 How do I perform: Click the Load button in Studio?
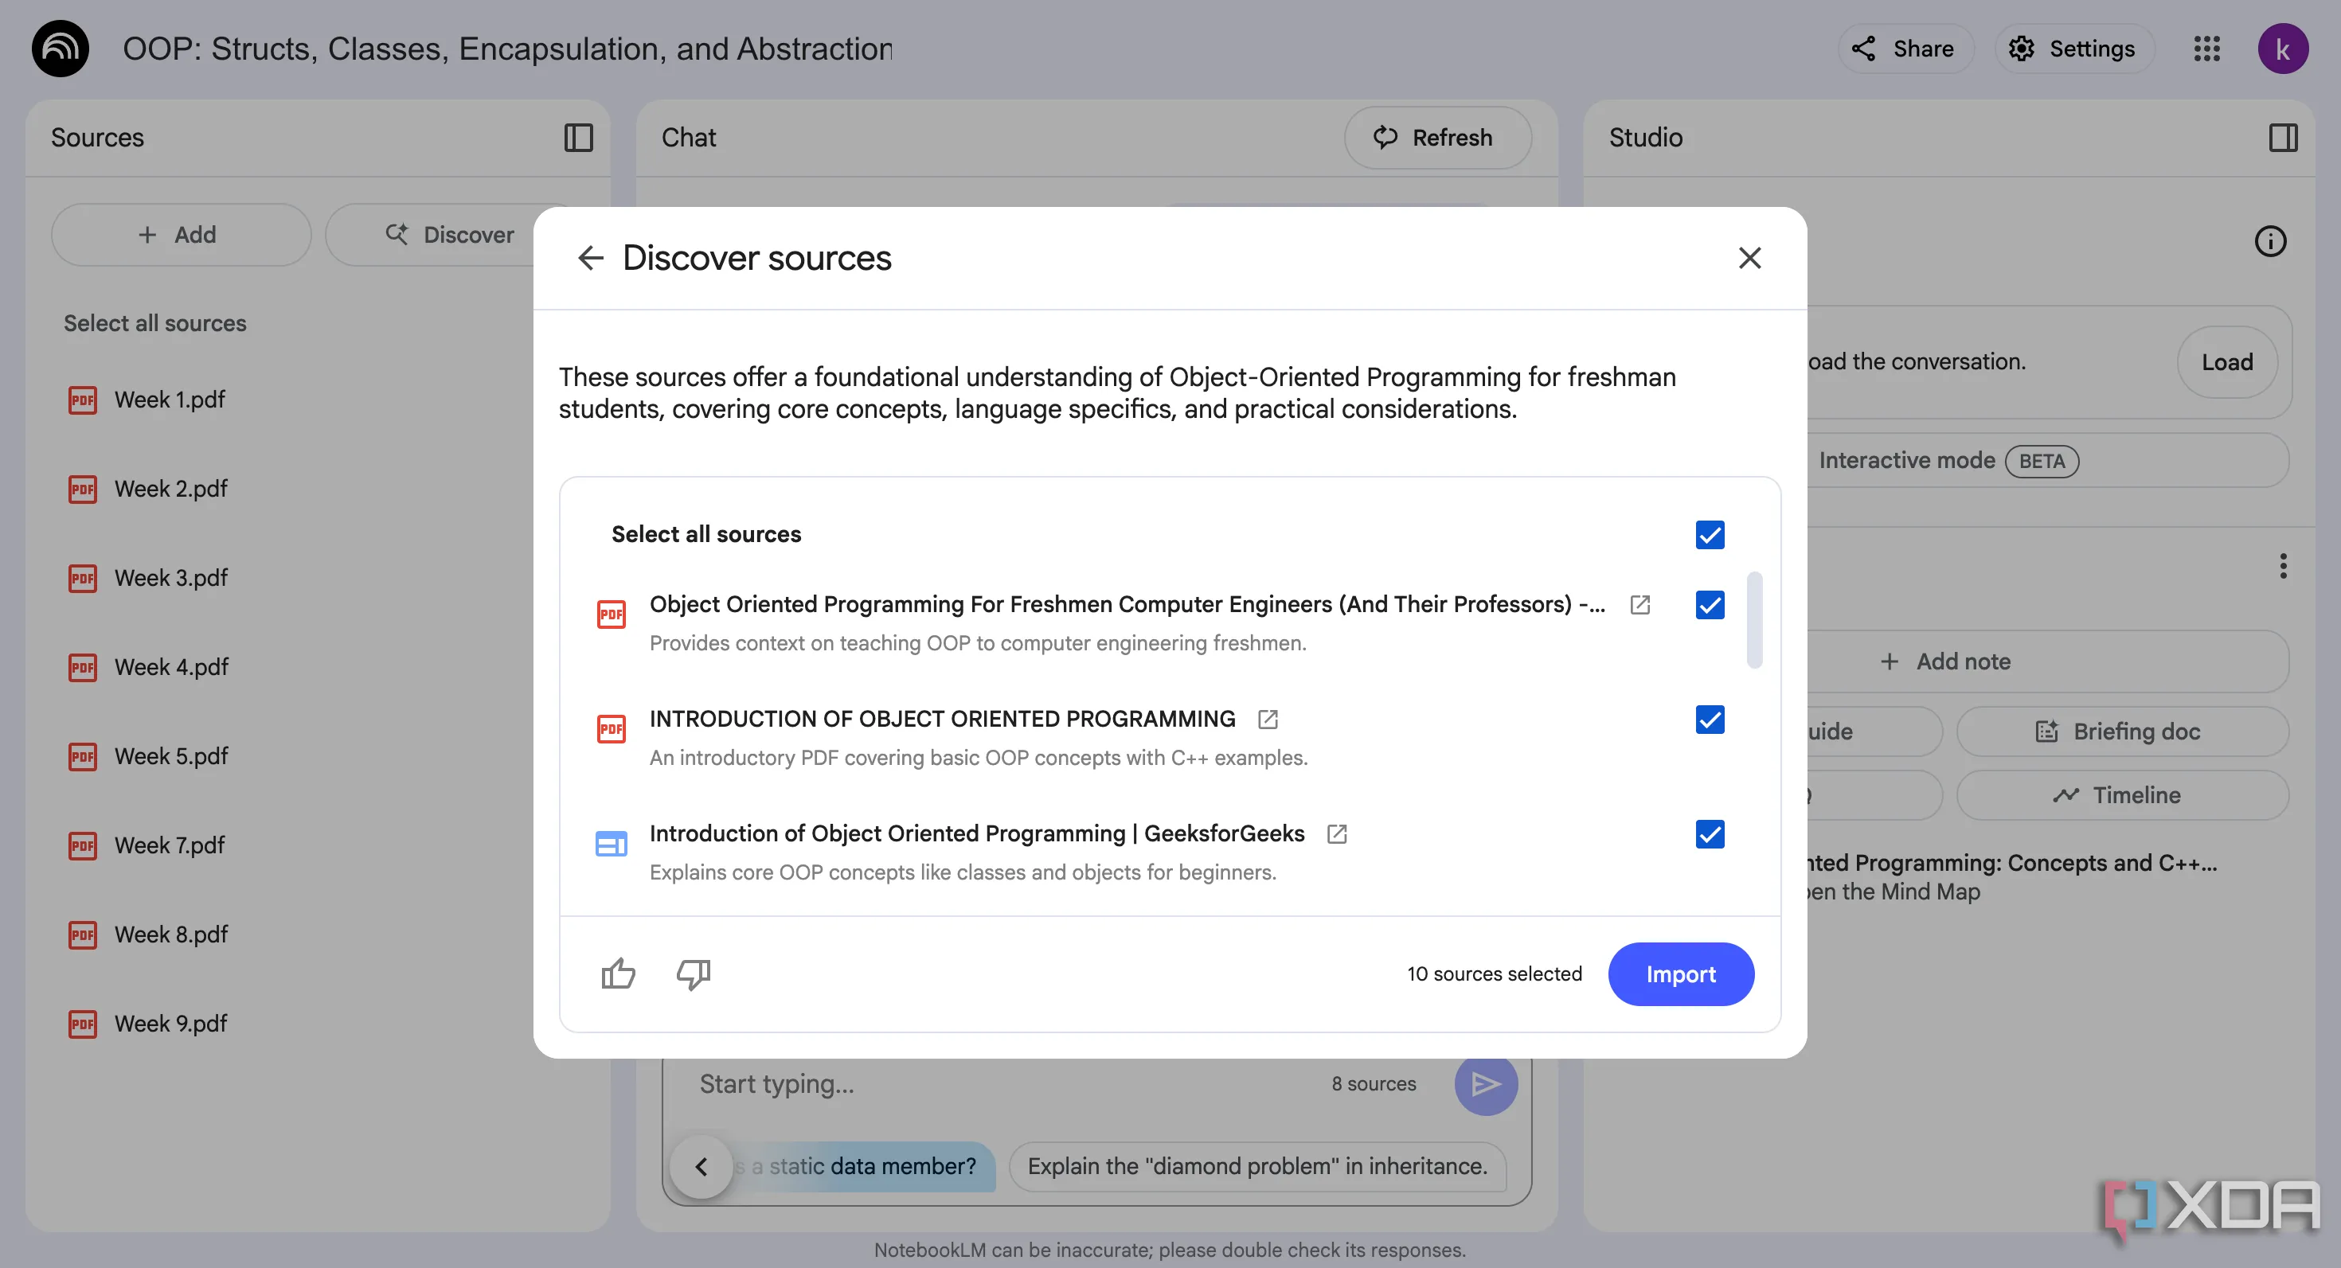pos(2226,361)
